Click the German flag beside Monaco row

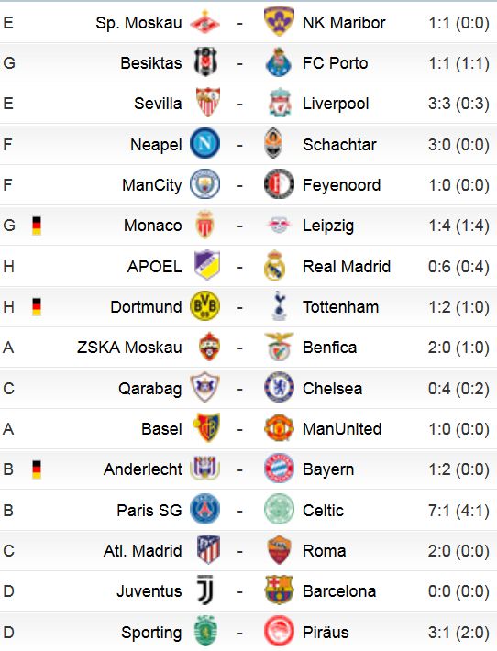(x=37, y=226)
